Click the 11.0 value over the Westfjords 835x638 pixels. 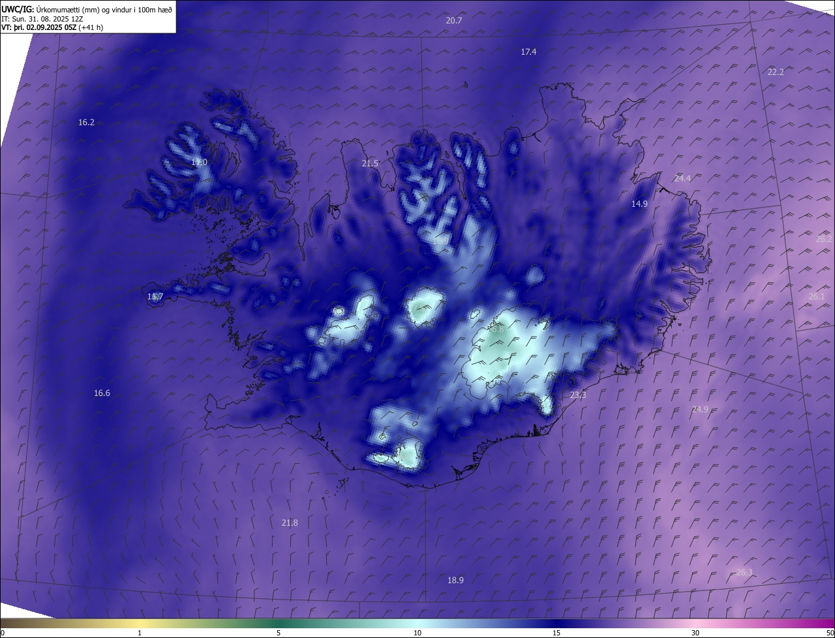(x=199, y=162)
